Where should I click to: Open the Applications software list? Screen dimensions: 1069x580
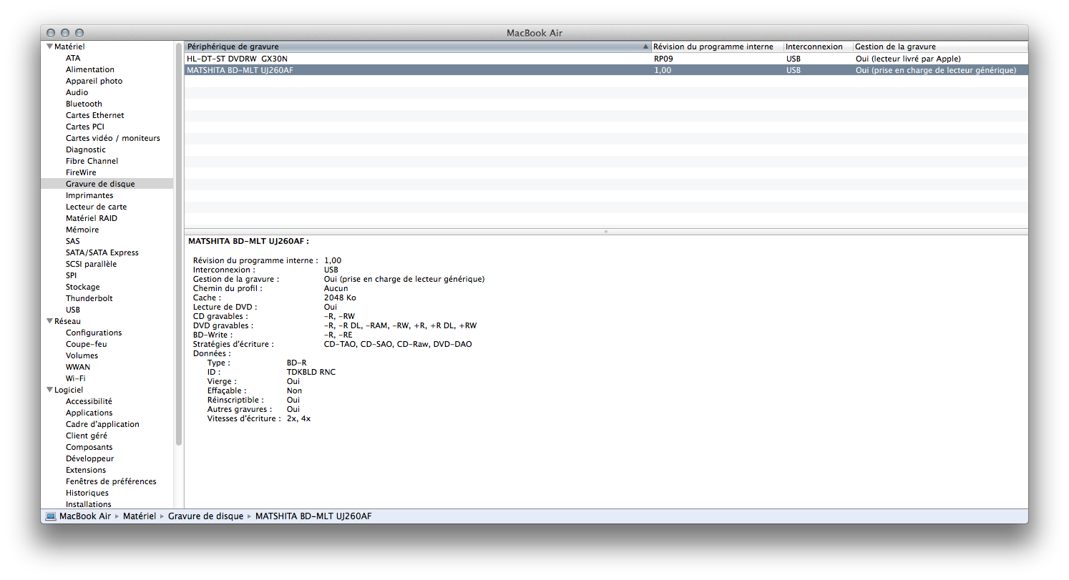click(89, 413)
